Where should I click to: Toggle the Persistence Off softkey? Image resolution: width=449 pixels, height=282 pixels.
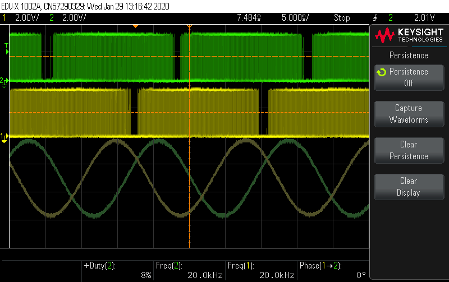pos(409,77)
